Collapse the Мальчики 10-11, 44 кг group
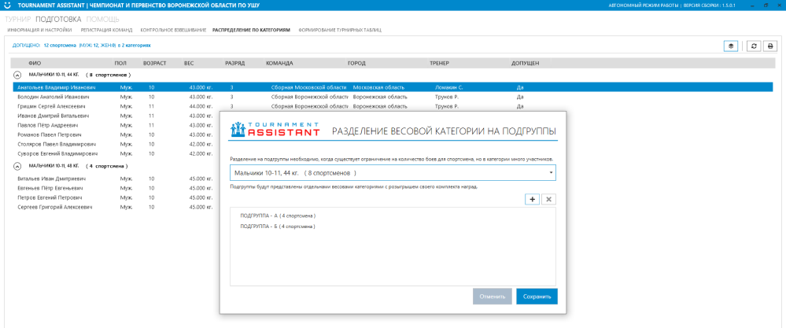Screen dimensions: 786x328 click(x=17, y=75)
